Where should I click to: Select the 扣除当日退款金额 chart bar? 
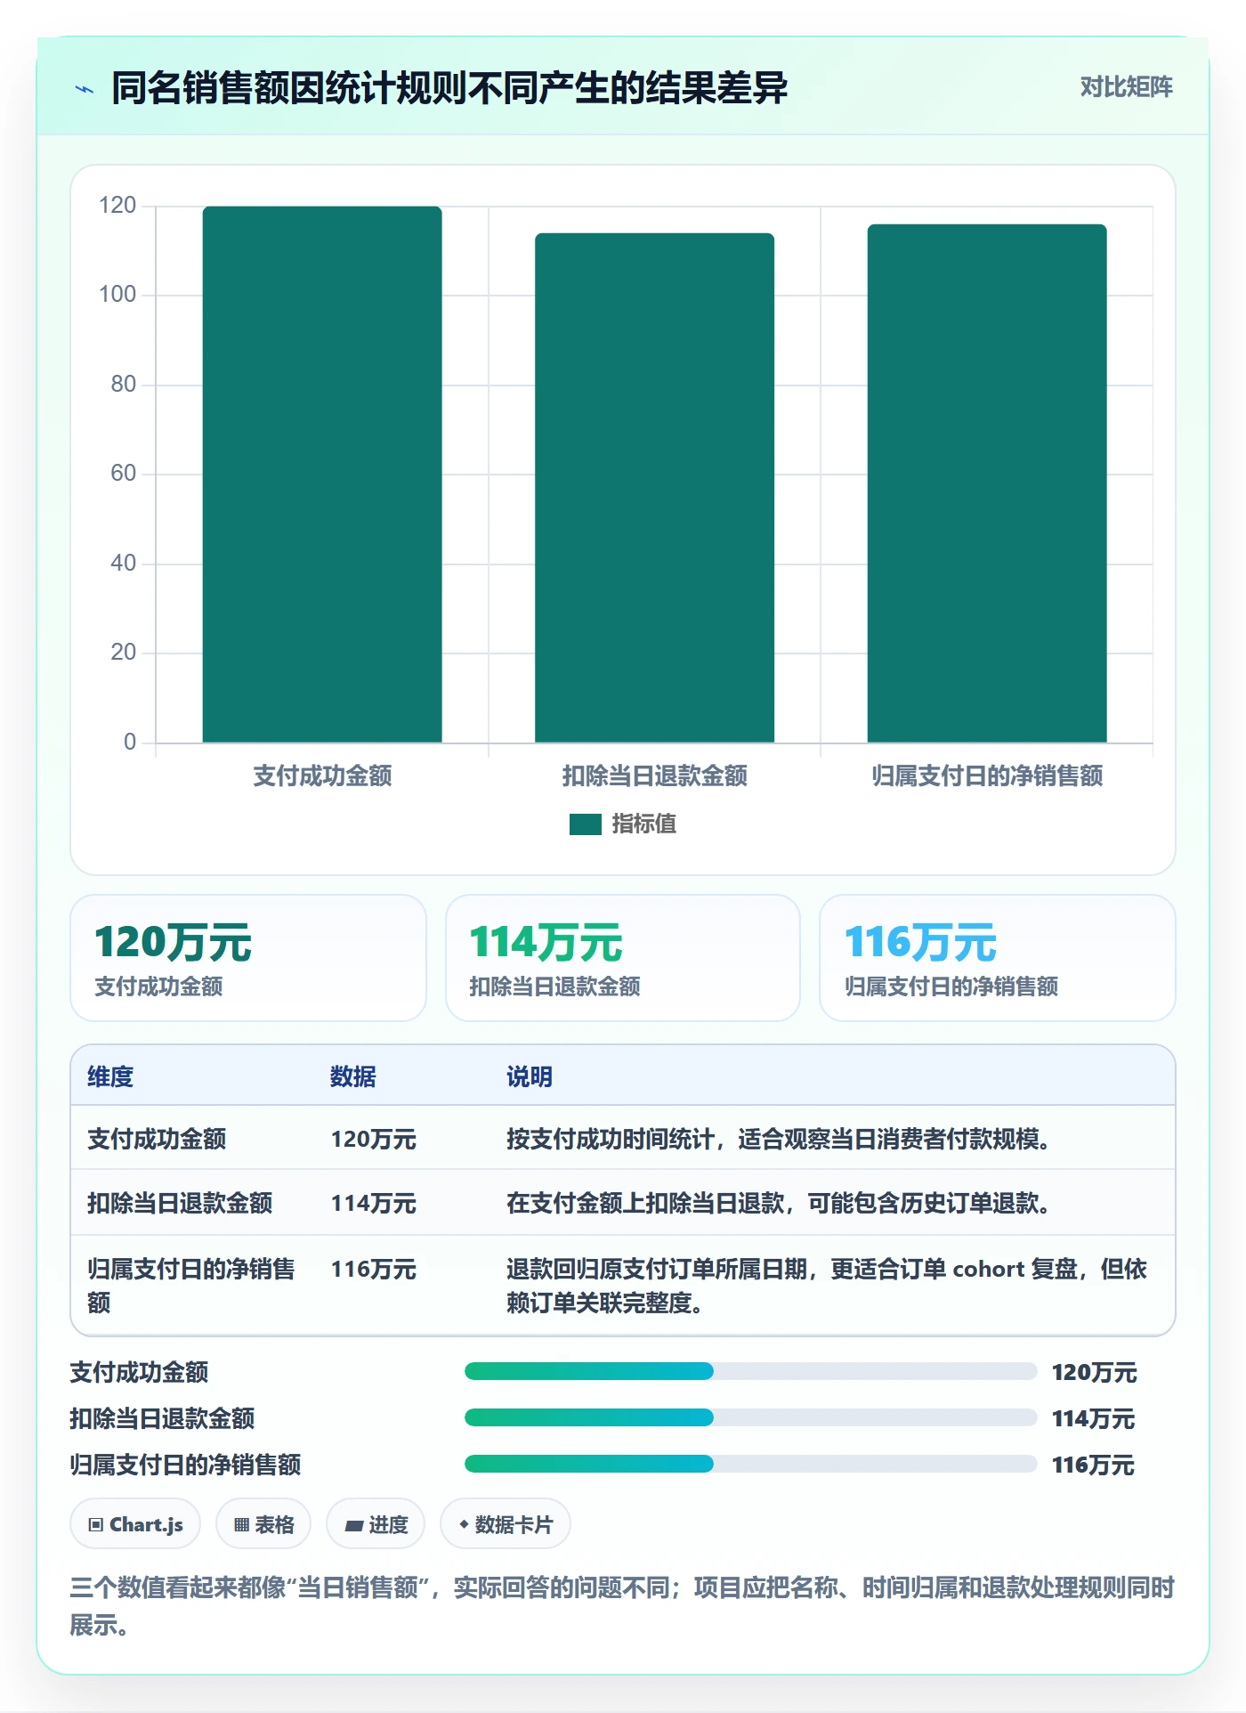tap(654, 488)
